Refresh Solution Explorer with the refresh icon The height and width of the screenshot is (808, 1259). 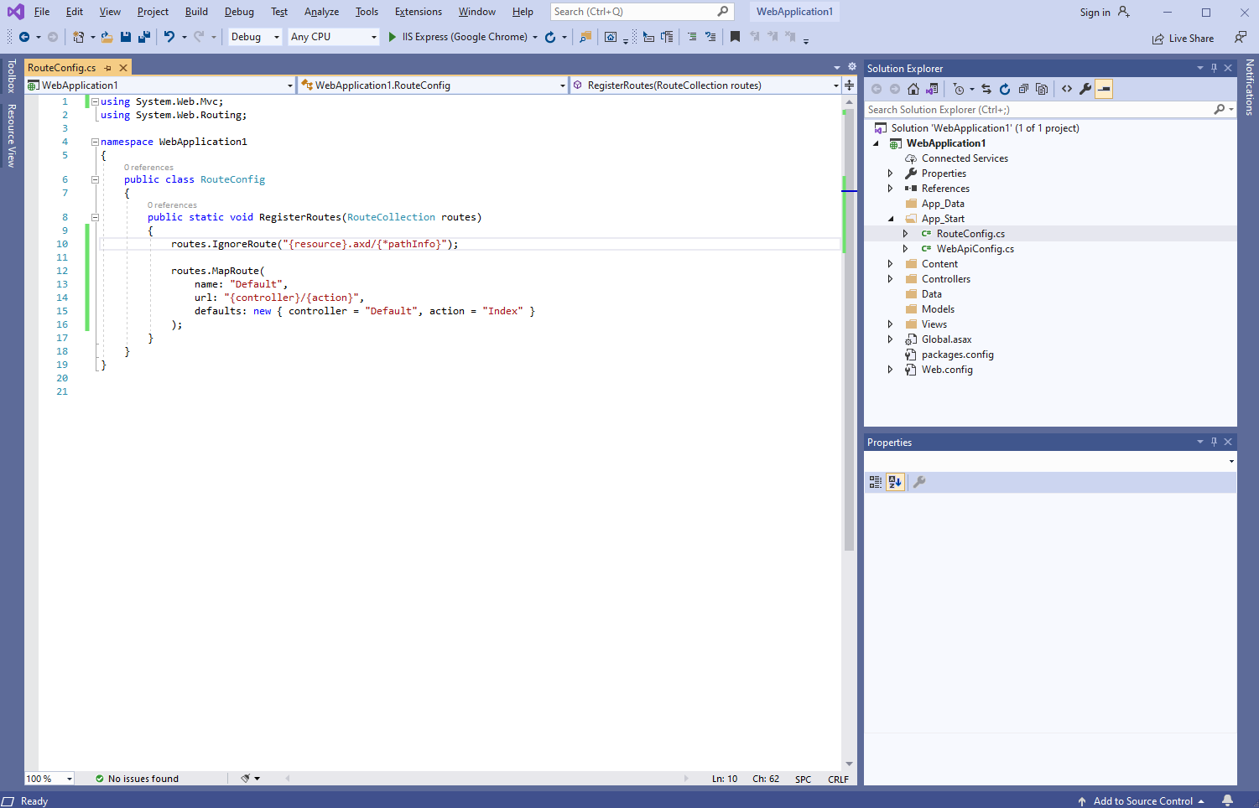point(1005,89)
